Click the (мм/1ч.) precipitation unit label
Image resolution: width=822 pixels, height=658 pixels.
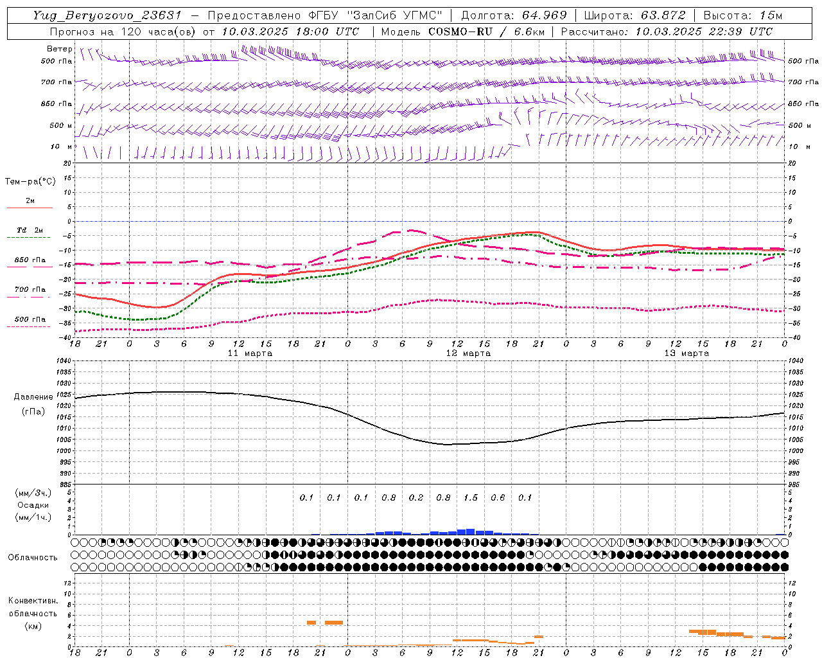[x=33, y=517]
